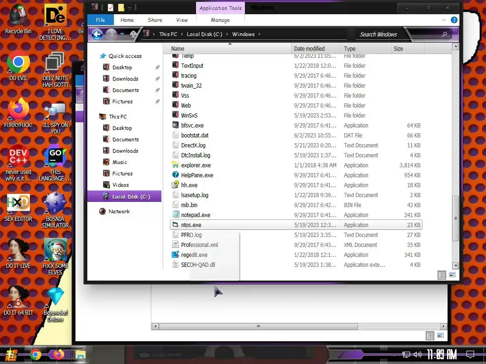Sort by the Date modified column

click(x=316, y=49)
